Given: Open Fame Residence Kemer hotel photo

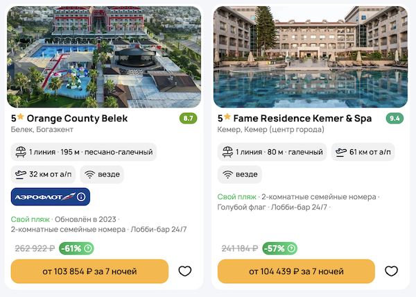Looking at the screenshot, I should point(310,57).
